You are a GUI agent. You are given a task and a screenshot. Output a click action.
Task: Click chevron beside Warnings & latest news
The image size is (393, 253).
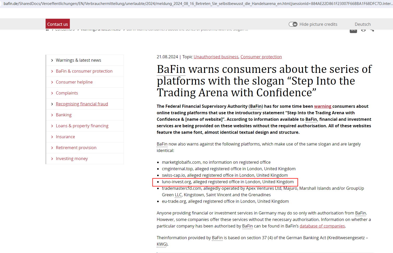pyautogui.click(x=52, y=60)
